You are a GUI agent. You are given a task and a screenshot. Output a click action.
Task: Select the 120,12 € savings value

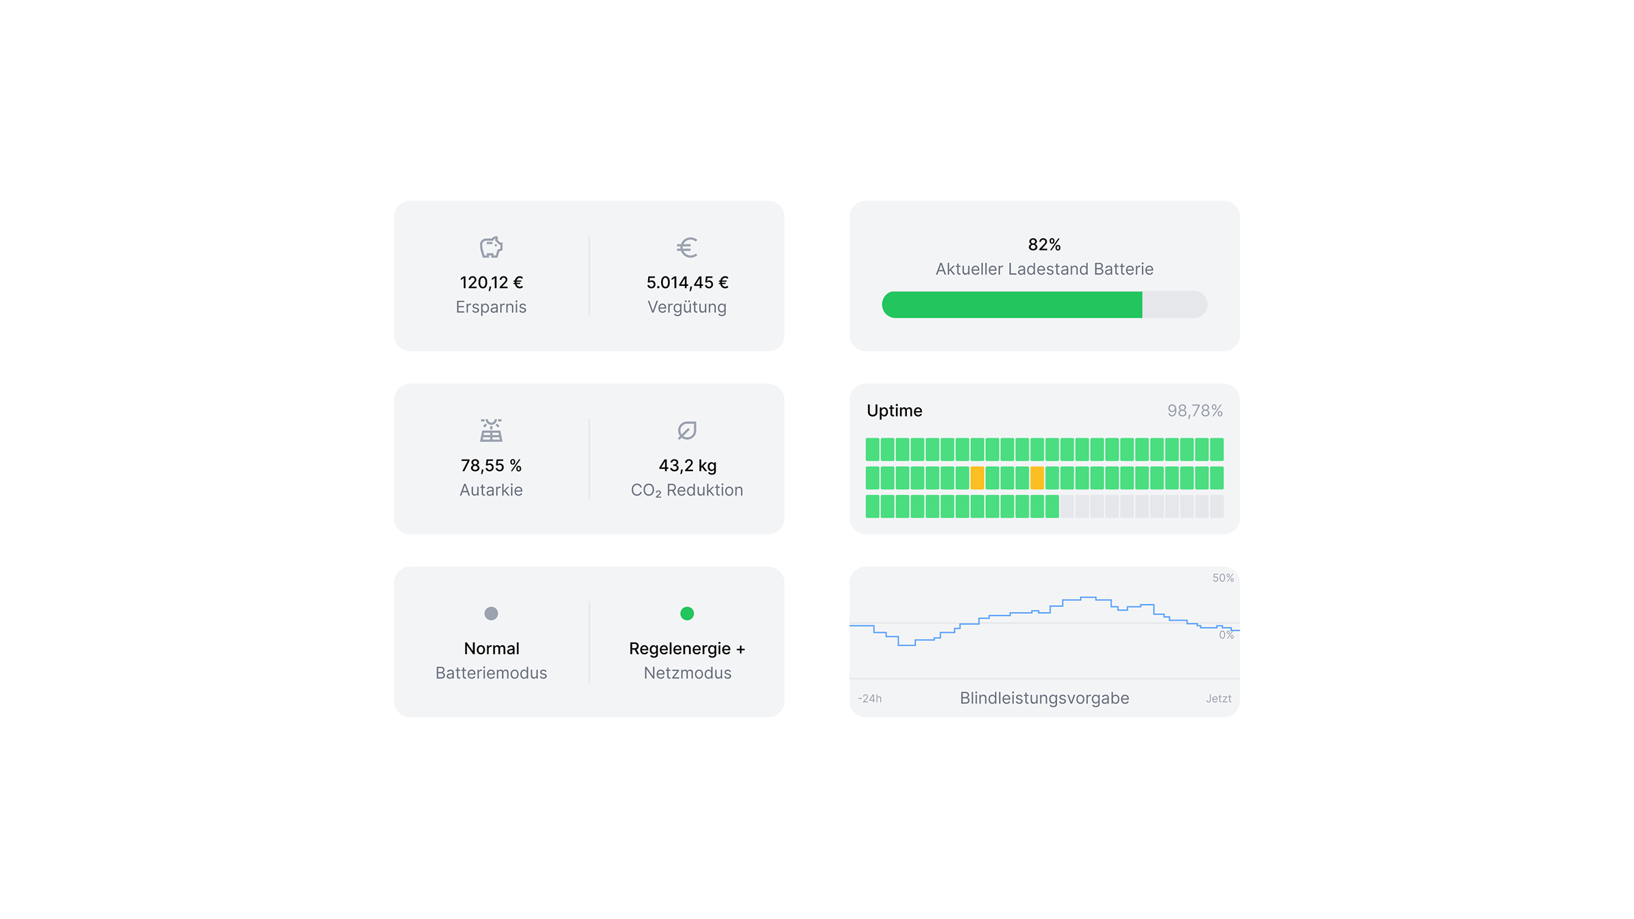(x=491, y=283)
